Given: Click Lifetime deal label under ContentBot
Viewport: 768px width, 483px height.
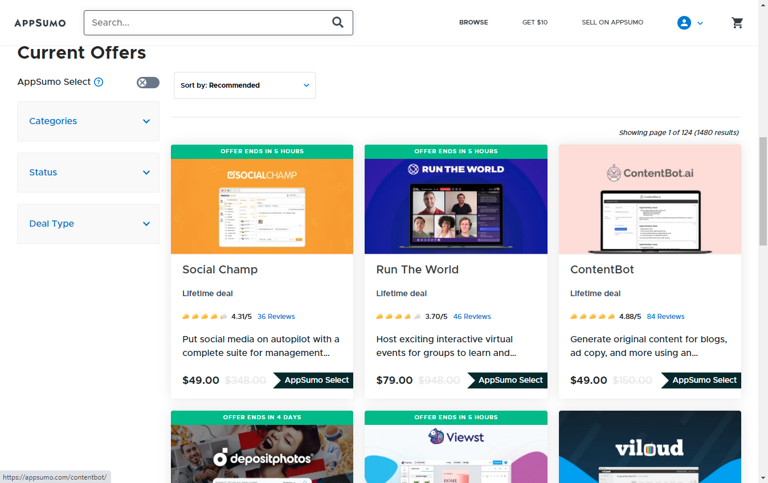Looking at the screenshot, I should 595,294.
